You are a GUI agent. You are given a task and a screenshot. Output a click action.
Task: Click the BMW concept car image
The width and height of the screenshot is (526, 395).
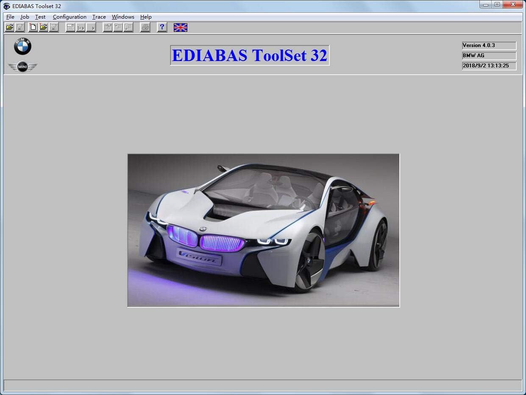263,230
